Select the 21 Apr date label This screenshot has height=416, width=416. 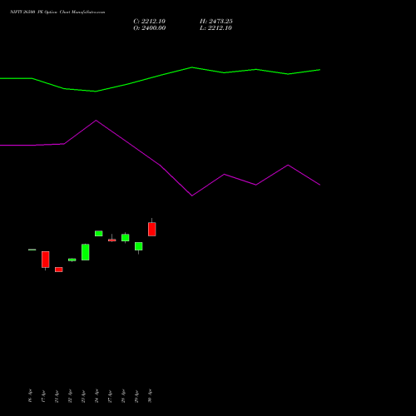(x=57, y=395)
